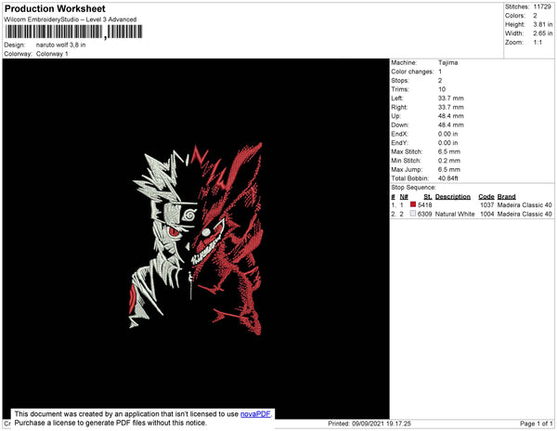Click the printed date '09/09/2021 19.17.25'
The width and height of the screenshot is (557, 431).
tap(382, 424)
